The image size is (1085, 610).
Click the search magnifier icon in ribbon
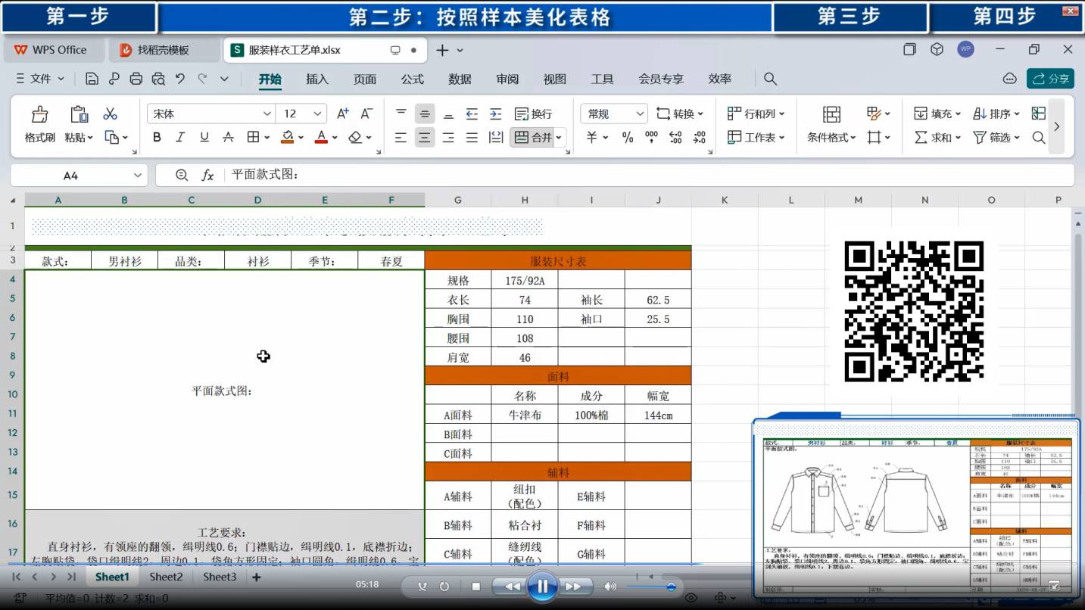(x=770, y=79)
